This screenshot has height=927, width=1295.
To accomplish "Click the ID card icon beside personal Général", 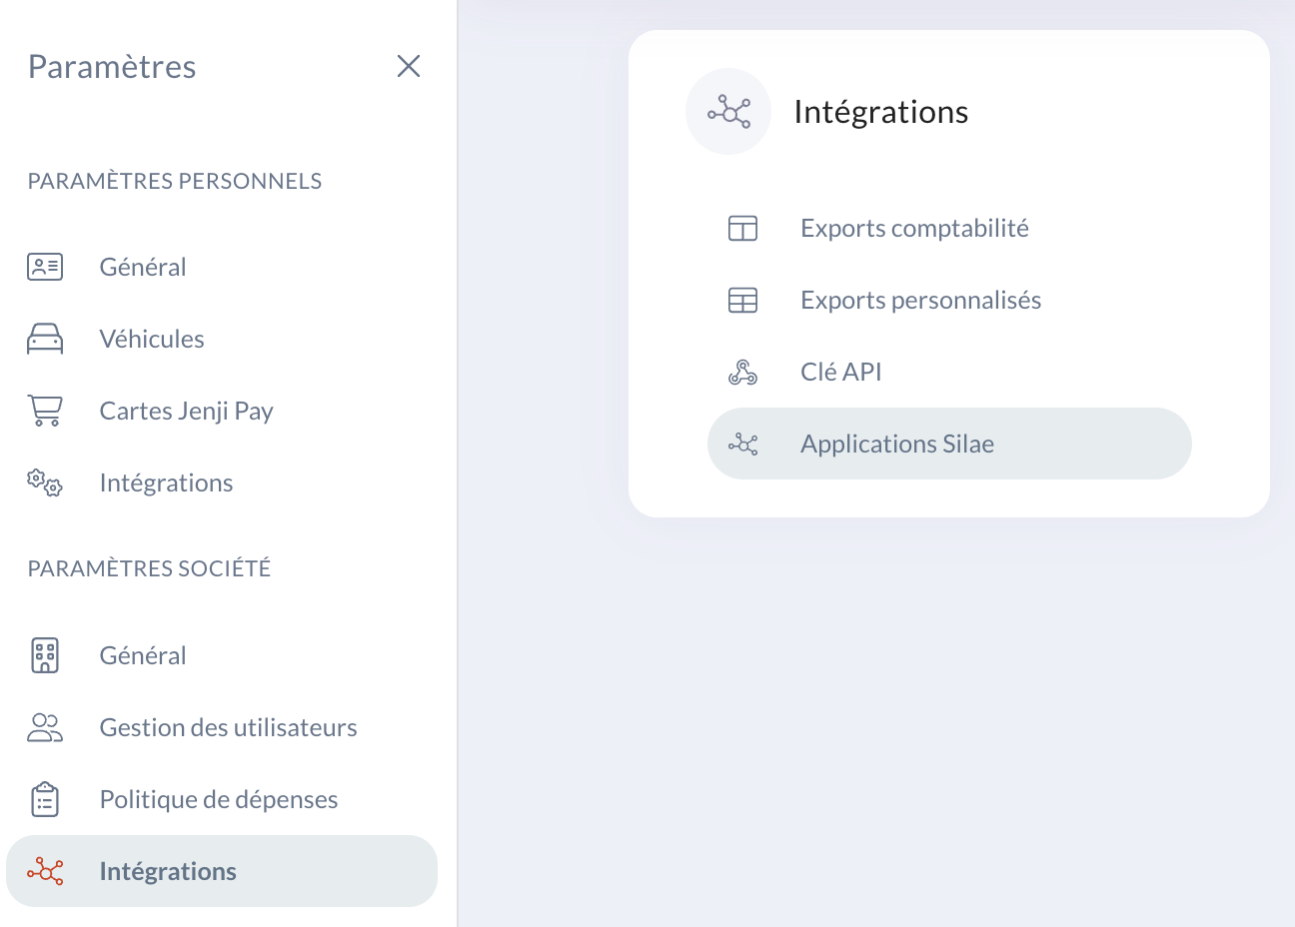I will point(45,267).
